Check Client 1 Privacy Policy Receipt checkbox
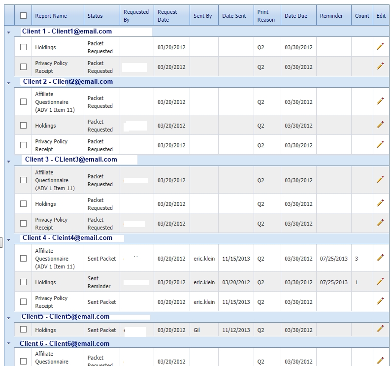 click(x=23, y=67)
